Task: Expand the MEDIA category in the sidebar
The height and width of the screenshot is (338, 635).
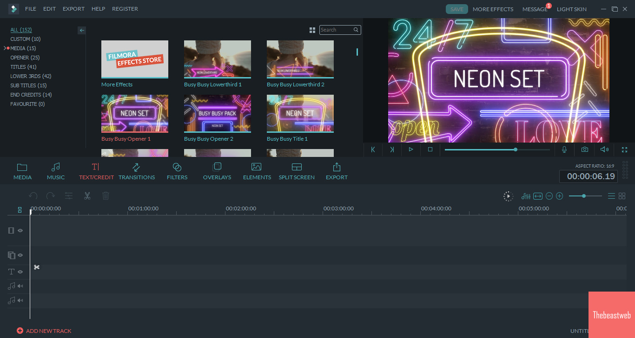Action: pyautogui.click(x=5, y=48)
